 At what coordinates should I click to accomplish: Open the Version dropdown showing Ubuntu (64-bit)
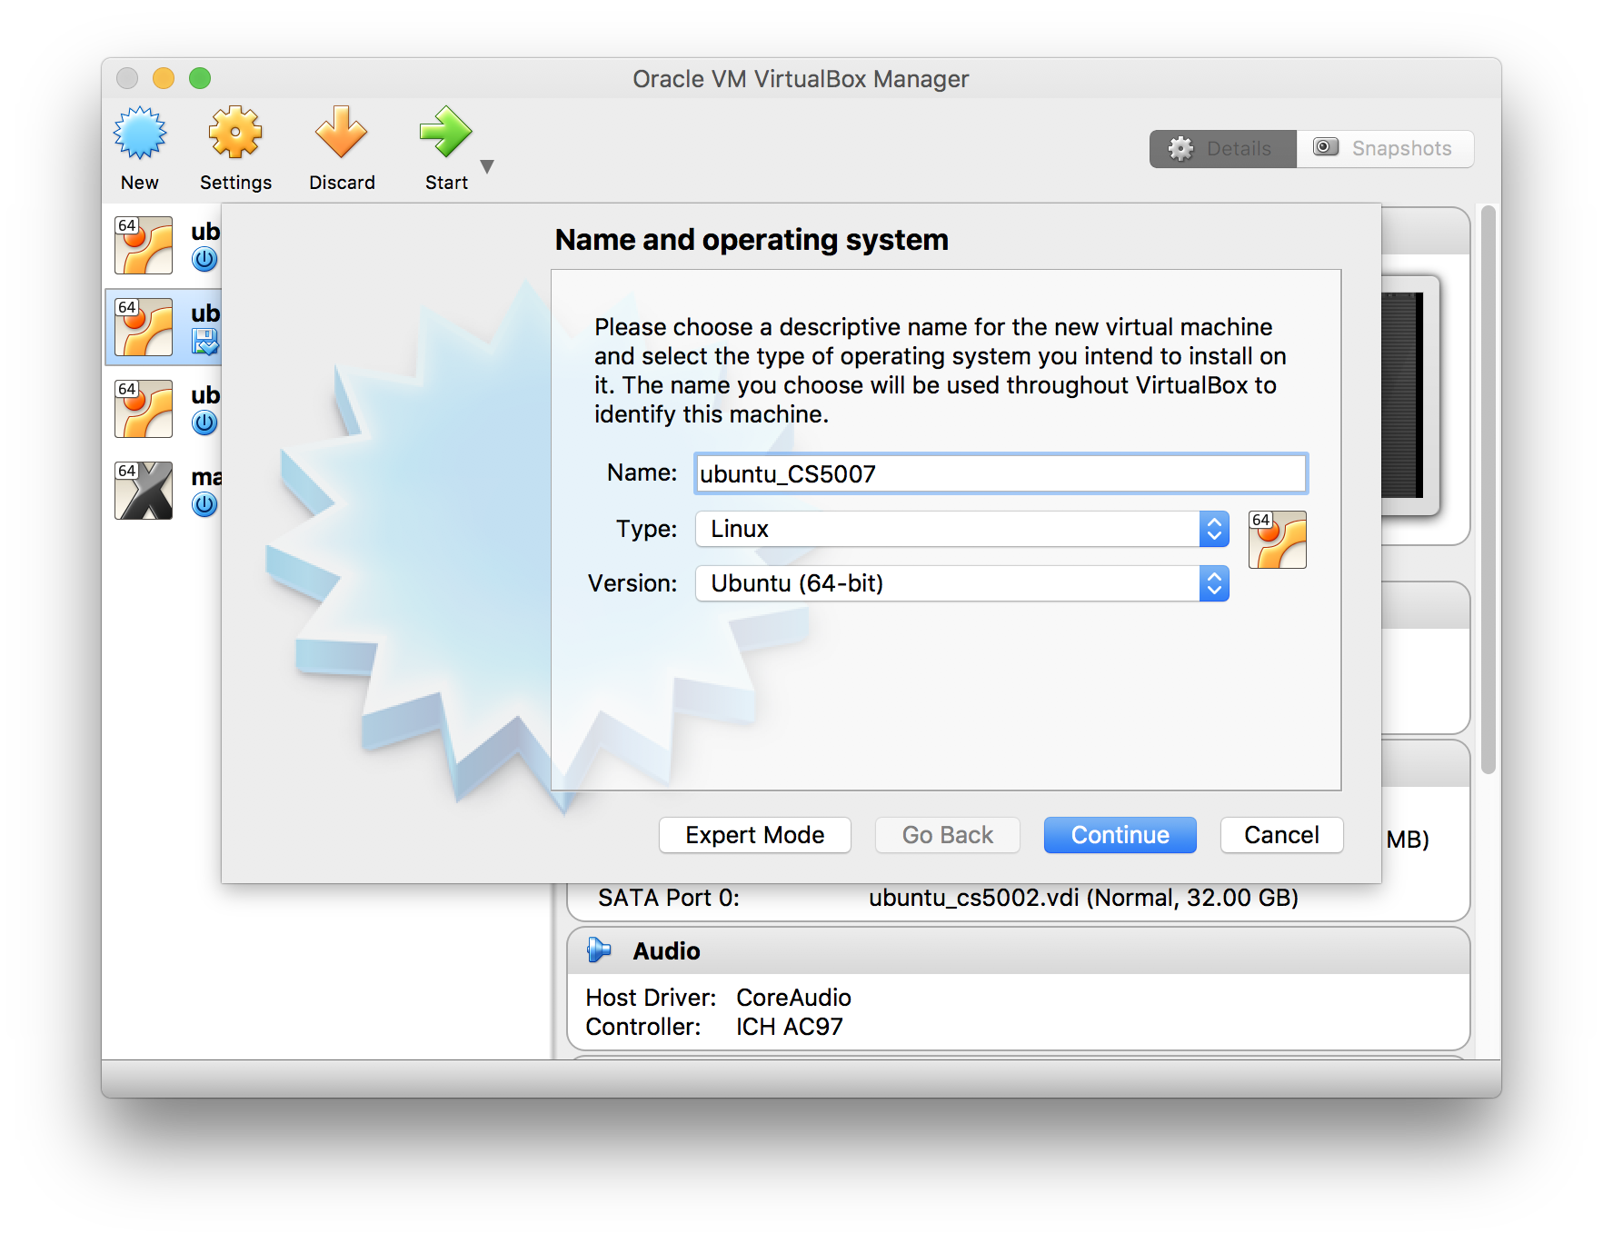(962, 583)
